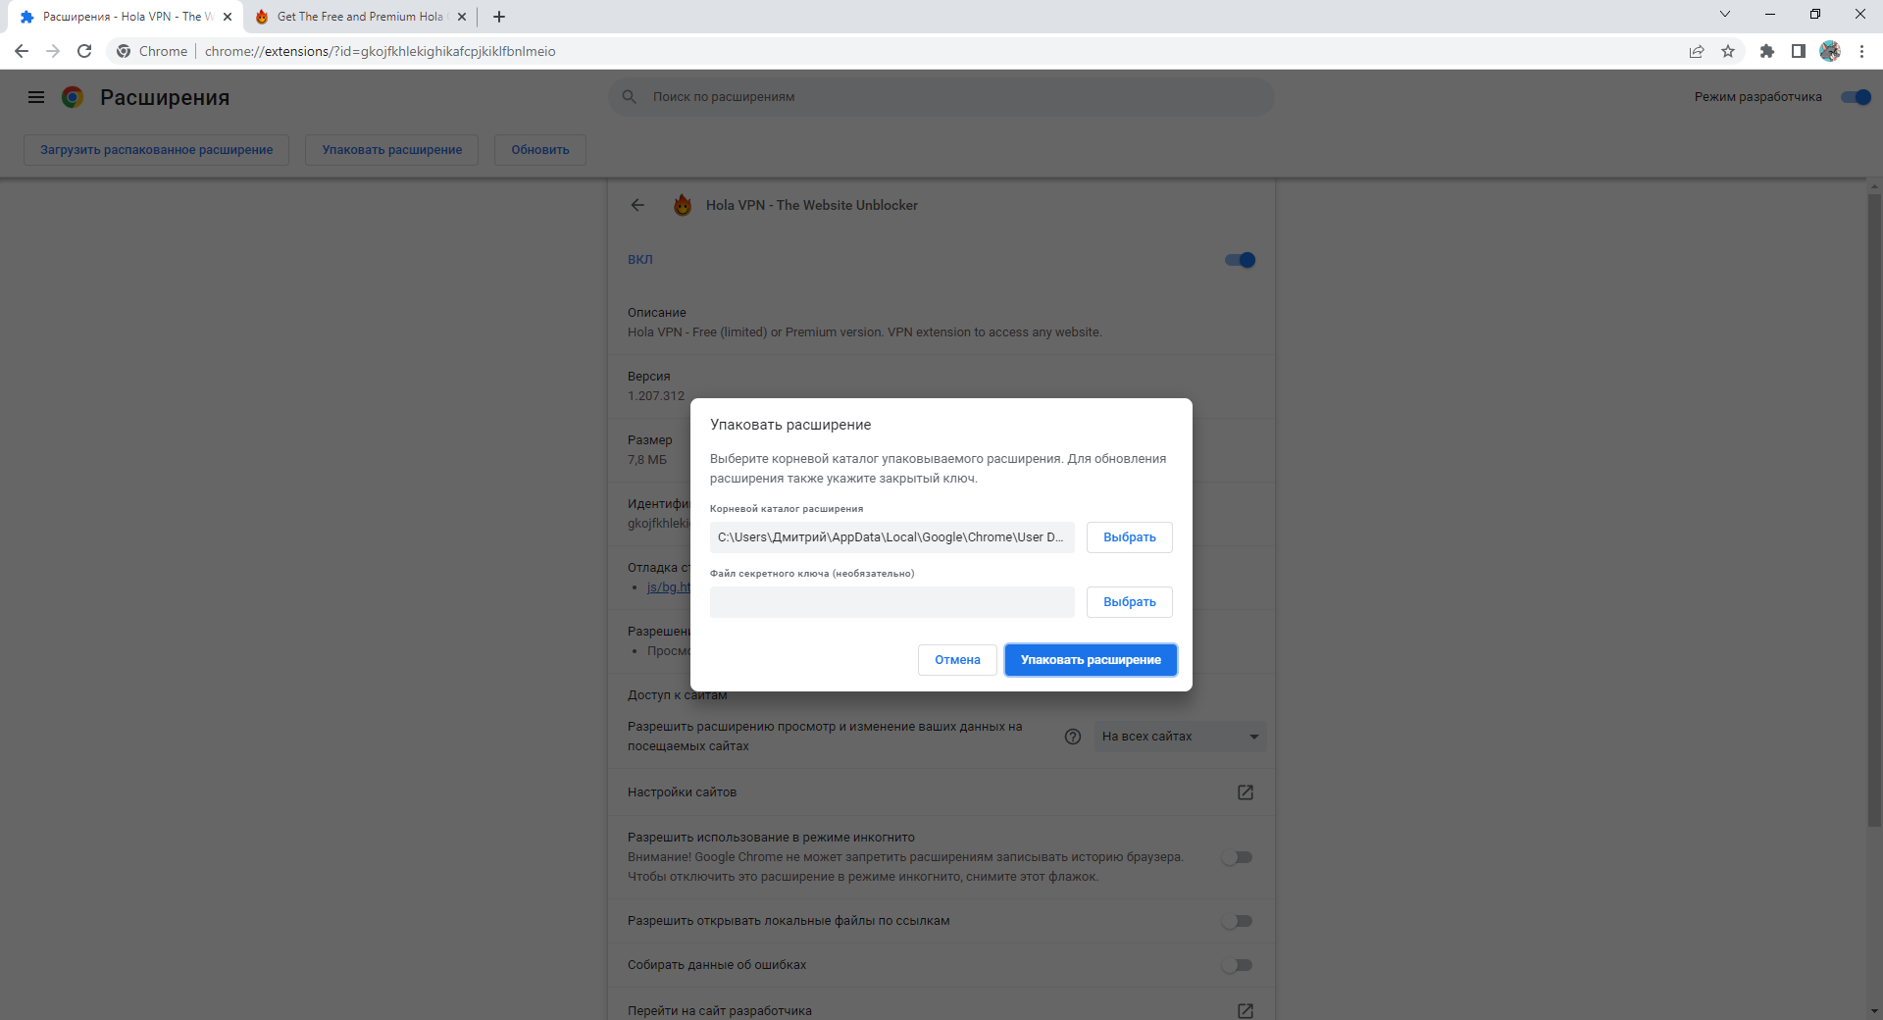Open the Extensions hamburger main menu

click(36, 97)
